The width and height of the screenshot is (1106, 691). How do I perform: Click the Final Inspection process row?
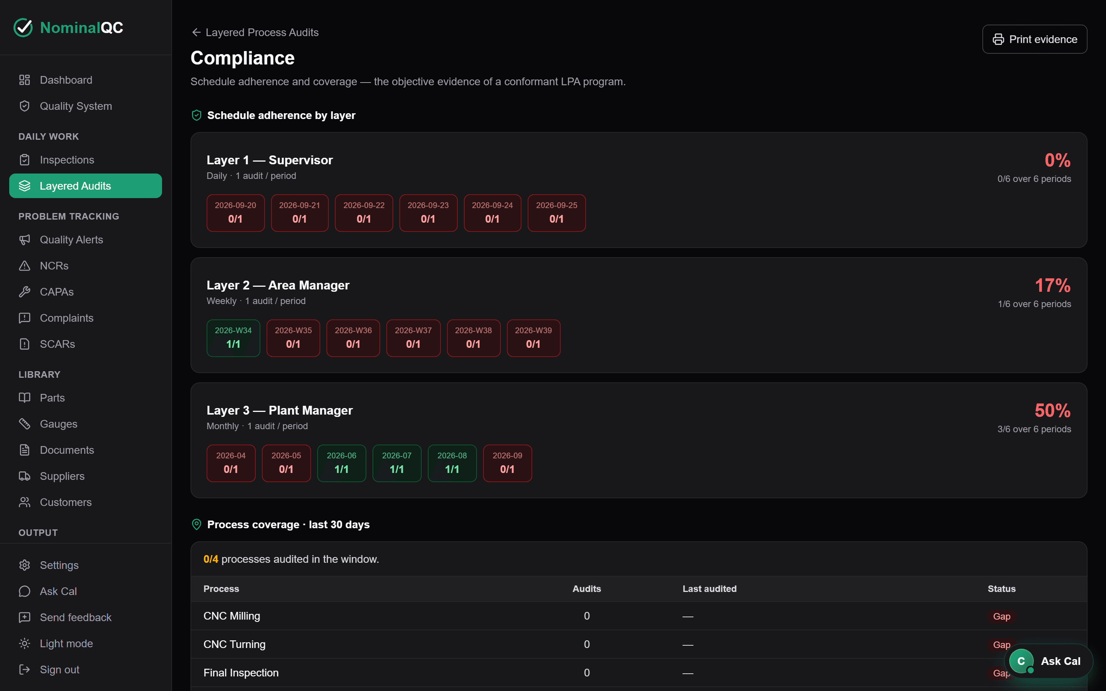639,673
